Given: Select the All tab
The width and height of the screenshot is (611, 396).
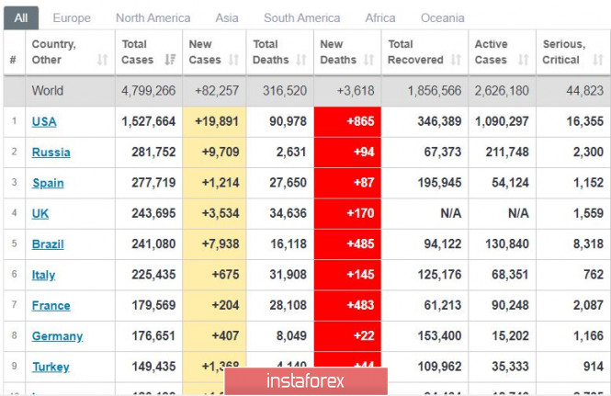Looking at the screenshot, I should [x=20, y=17].
